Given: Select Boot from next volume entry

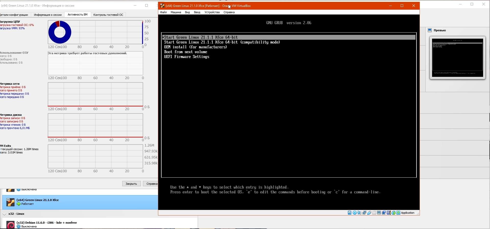Looking at the screenshot, I should pyautogui.click(x=186, y=52).
